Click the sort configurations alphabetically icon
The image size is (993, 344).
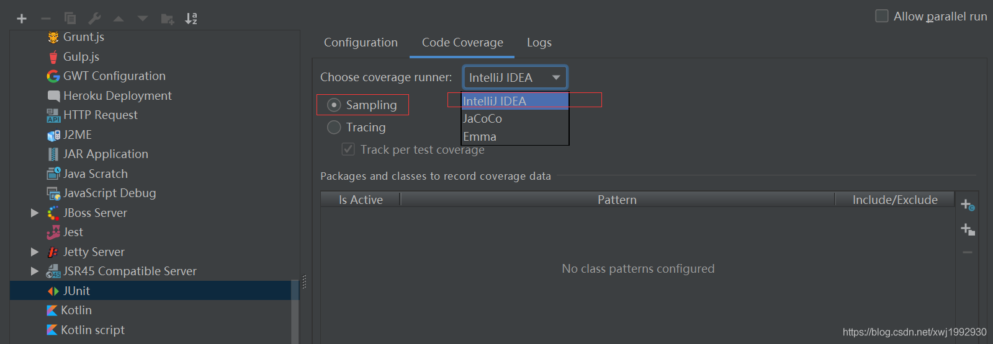[x=191, y=19]
